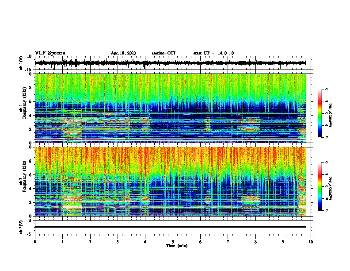Click the flat ch.3 voltage line
The width and height of the screenshot is (350, 271).
(171, 227)
